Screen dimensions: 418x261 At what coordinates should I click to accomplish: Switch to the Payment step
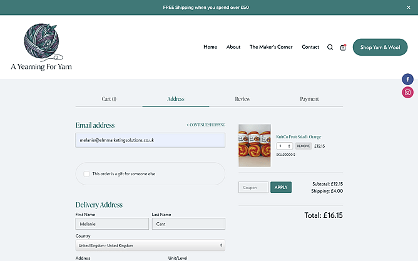tap(310, 99)
